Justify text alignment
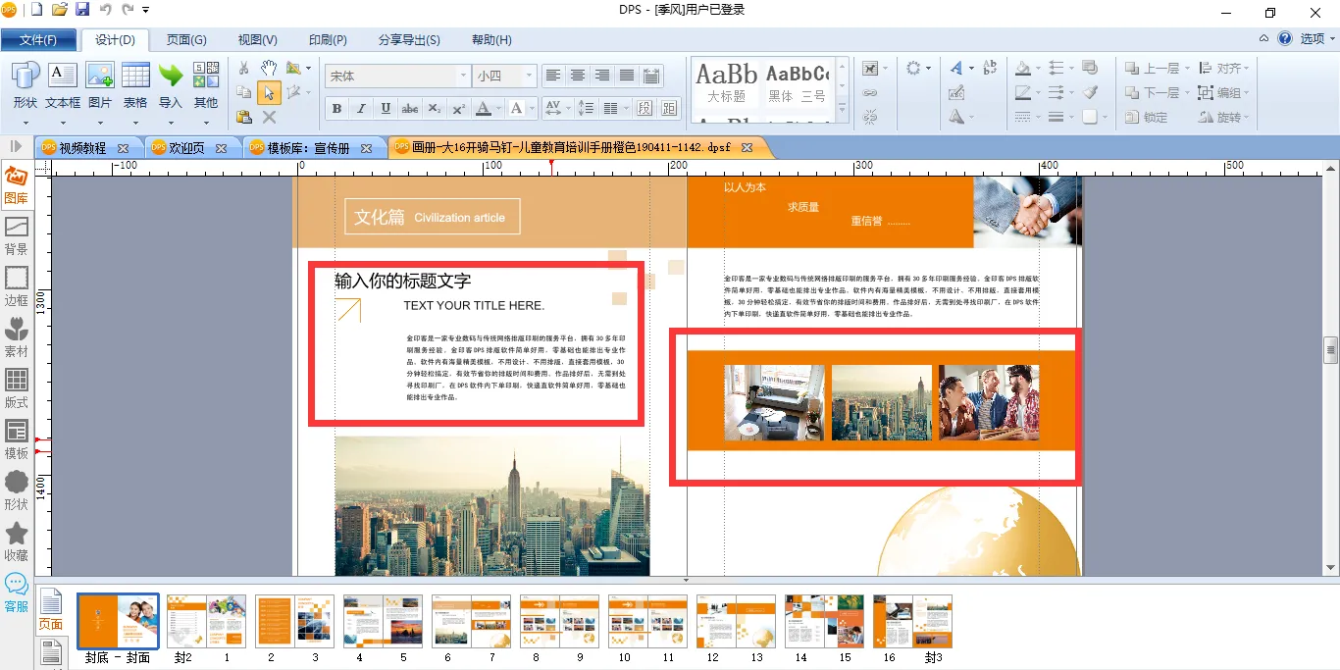Screen dimensions: 1340x670 [x=627, y=76]
